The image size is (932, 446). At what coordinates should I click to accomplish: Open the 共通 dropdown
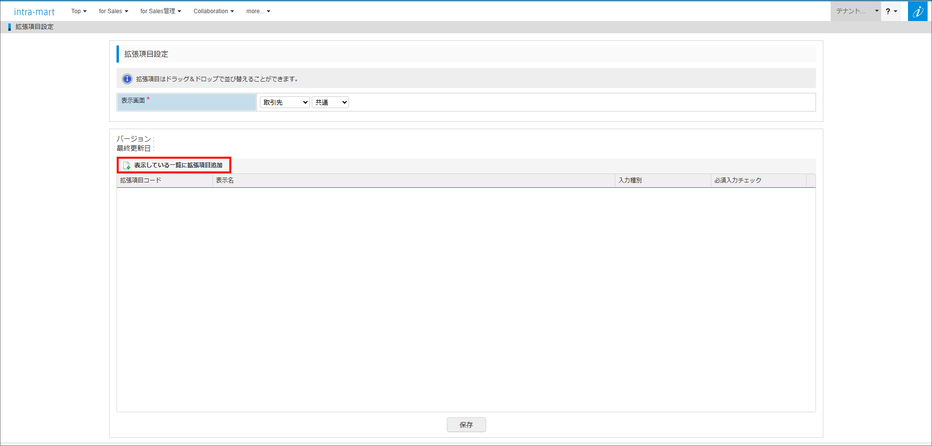tap(330, 102)
